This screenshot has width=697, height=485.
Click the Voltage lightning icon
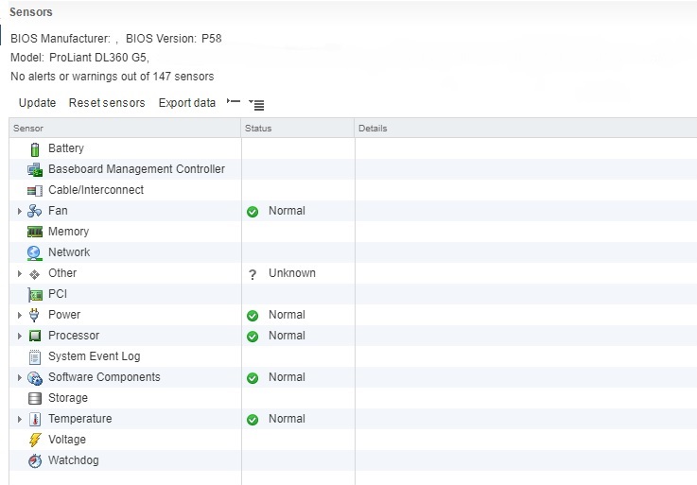[35, 440]
